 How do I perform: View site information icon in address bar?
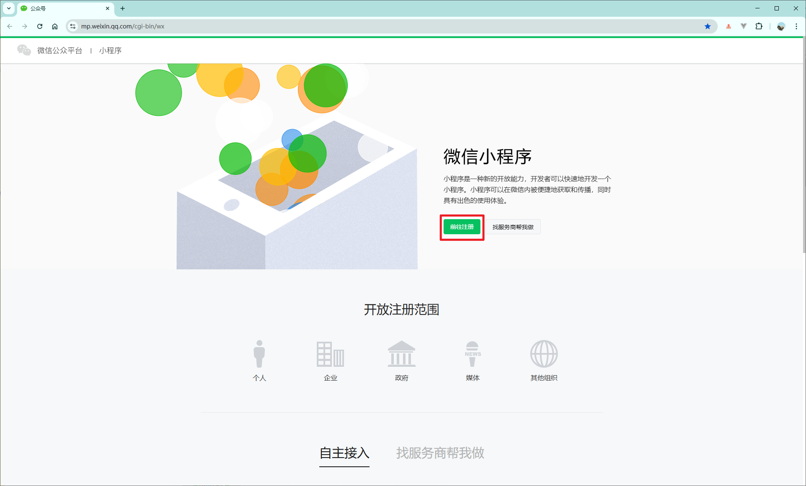73,26
